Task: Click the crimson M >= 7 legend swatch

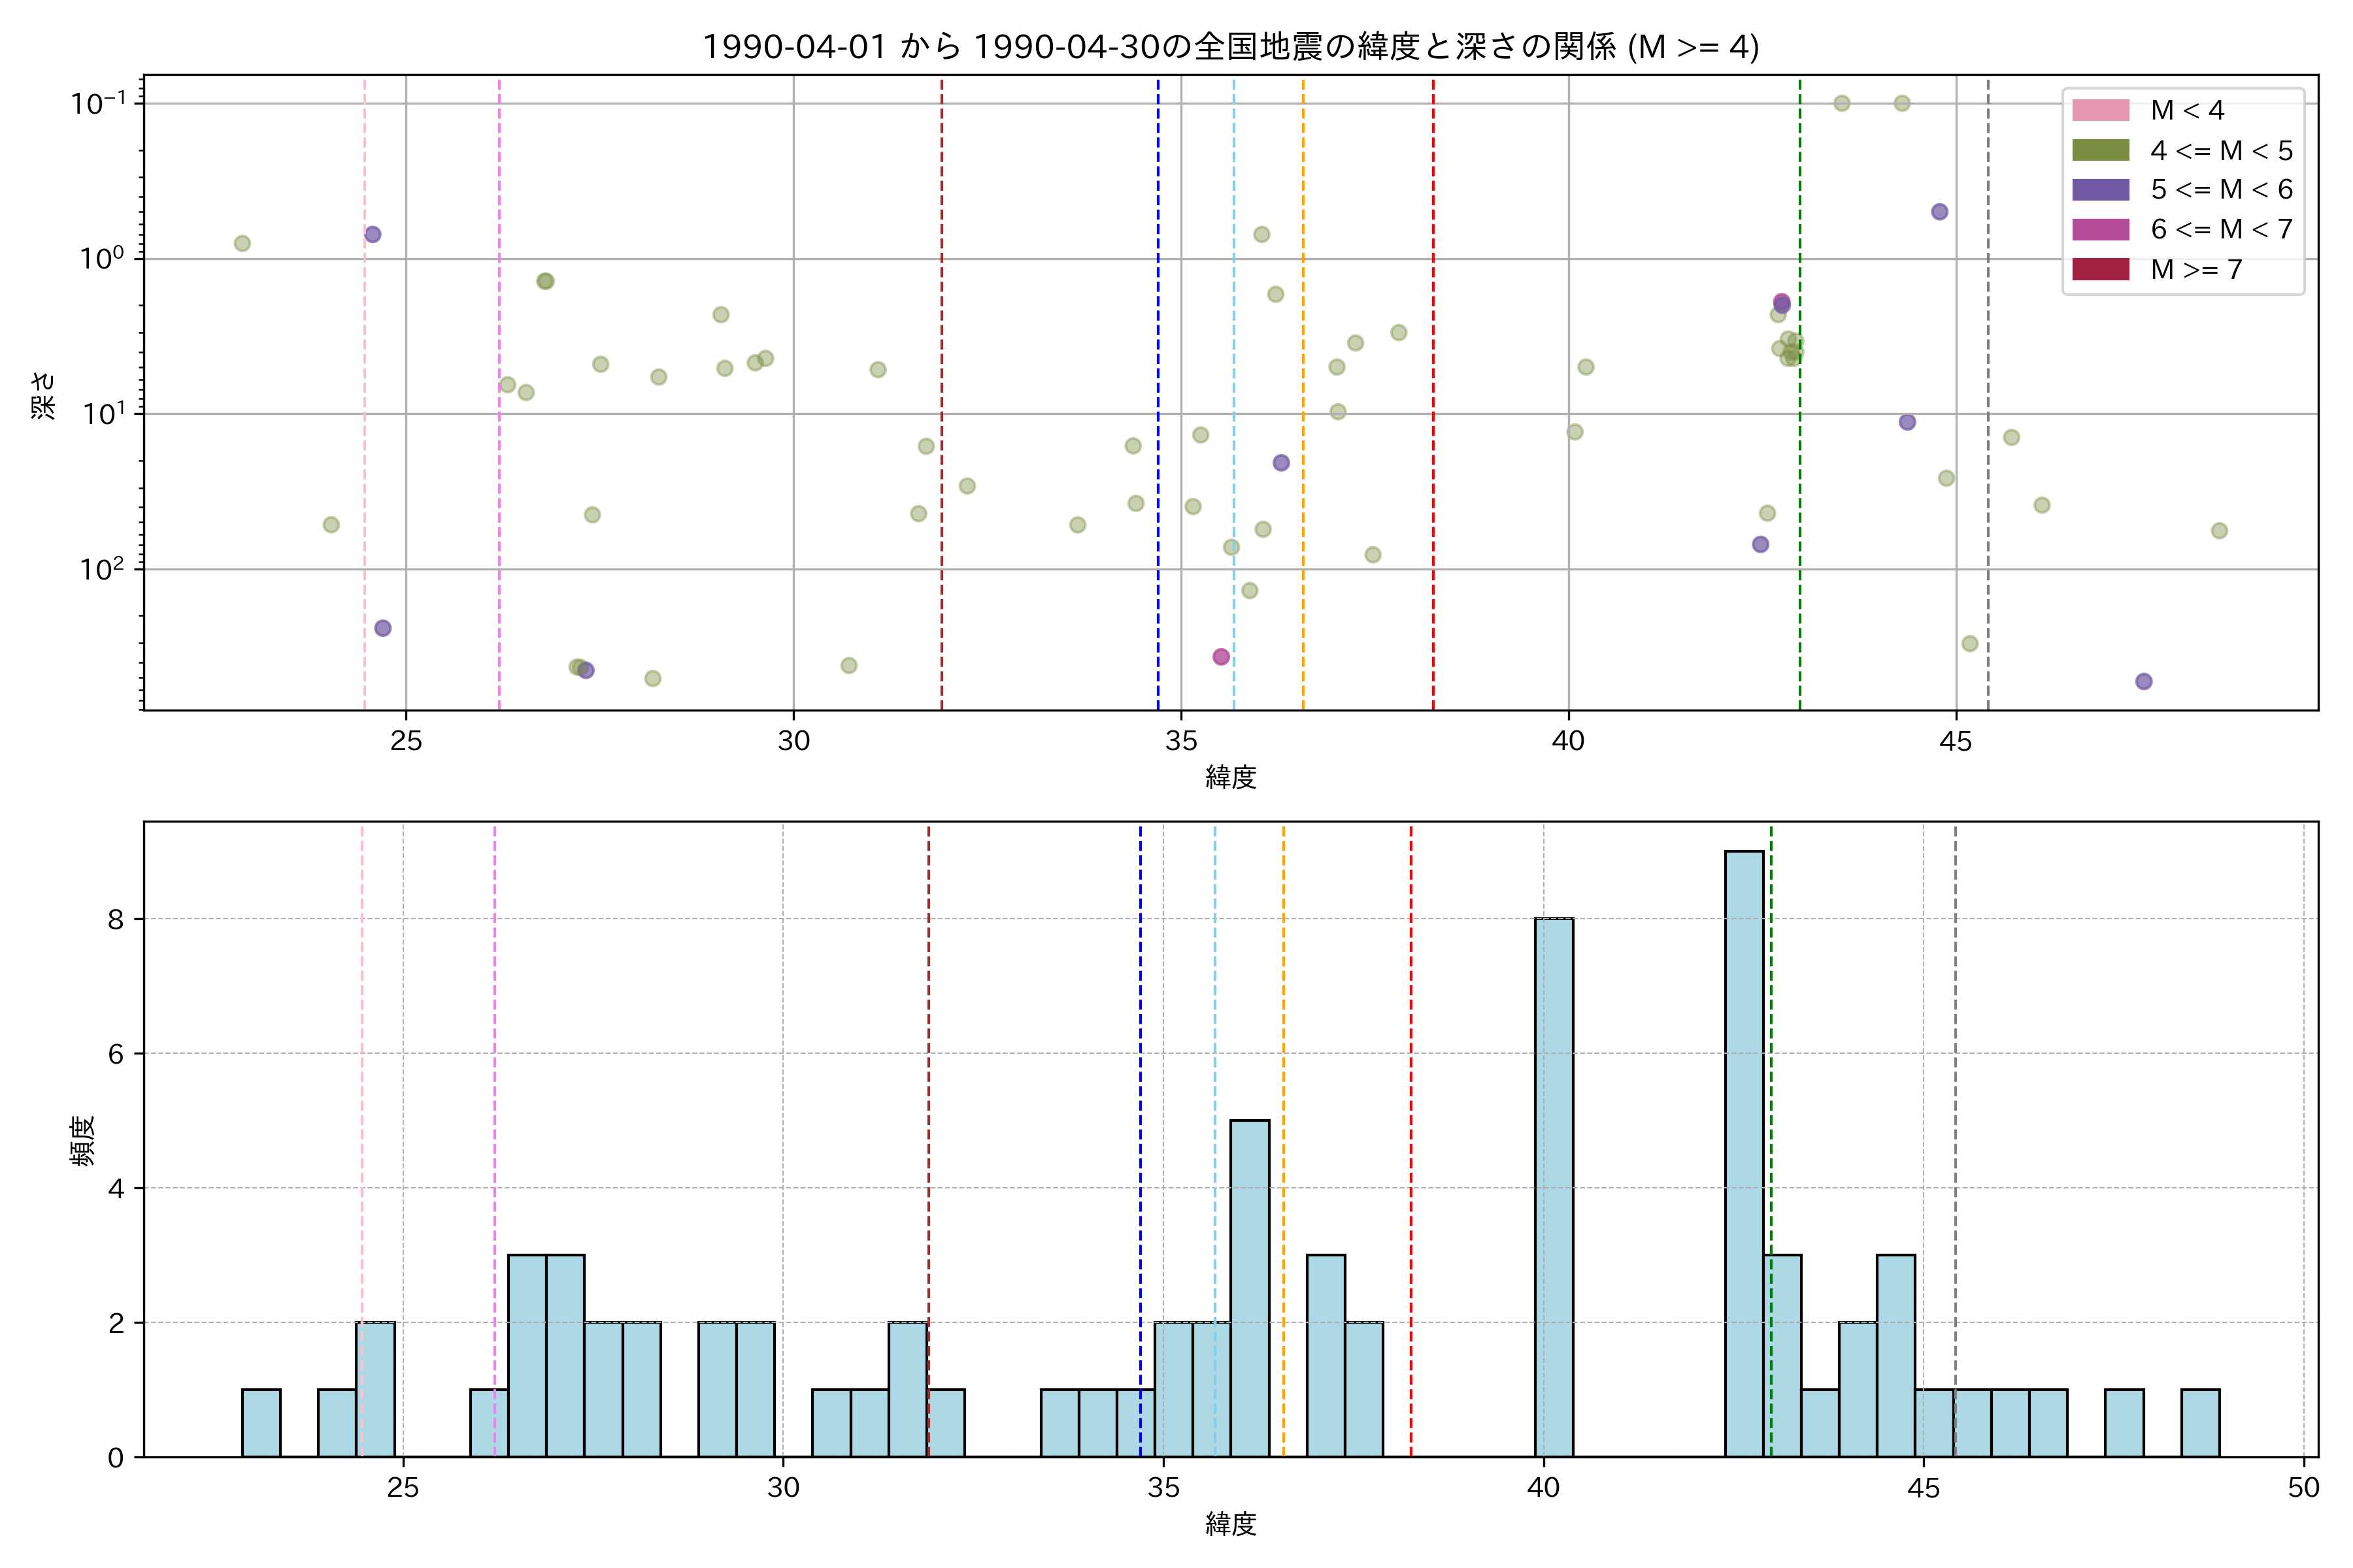Action: click(x=2100, y=269)
